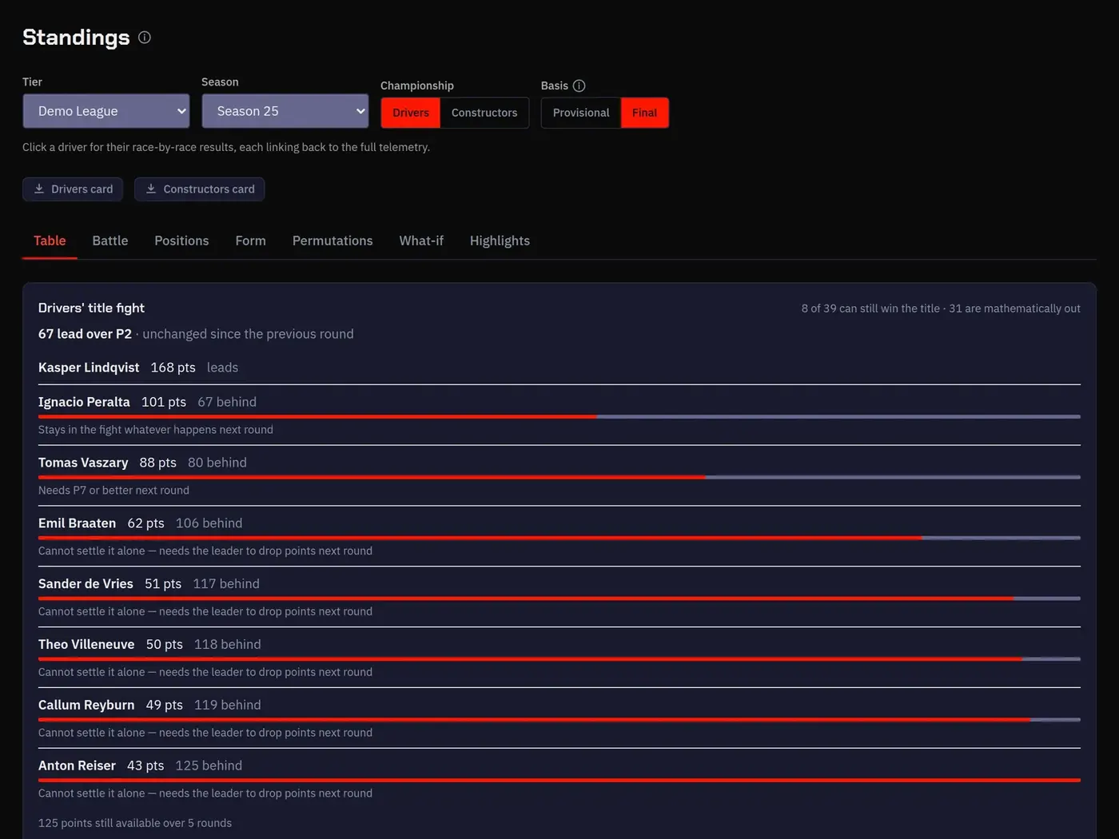Click Tomas Vaszary's gap progress bar
This screenshot has width=1119, height=839.
559,477
